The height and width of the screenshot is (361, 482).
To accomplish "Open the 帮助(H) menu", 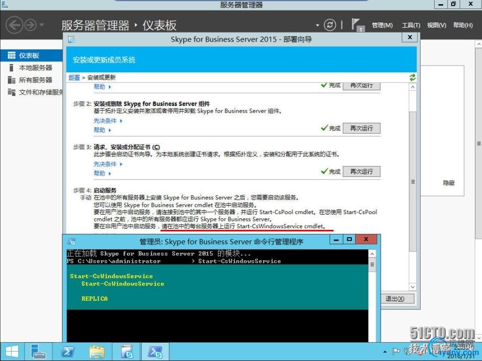I will 463,25.
